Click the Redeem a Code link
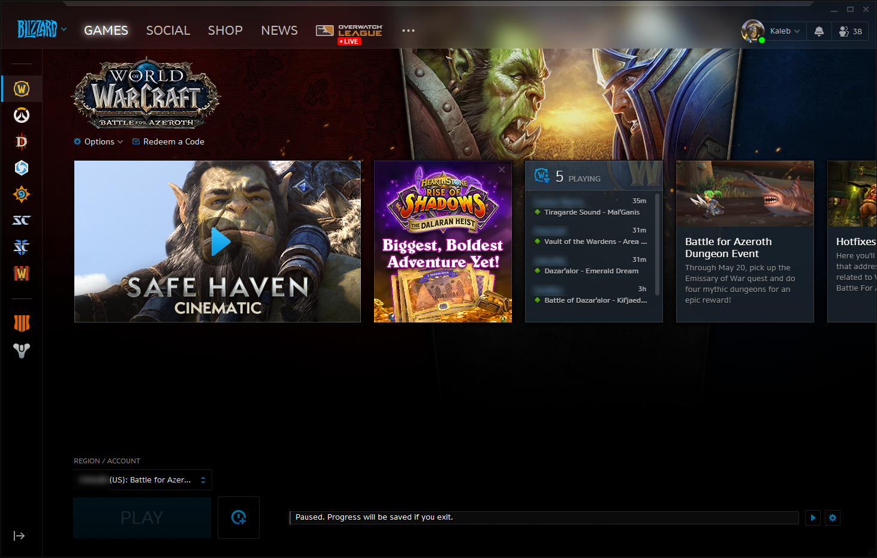This screenshot has width=877, height=558. [168, 141]
